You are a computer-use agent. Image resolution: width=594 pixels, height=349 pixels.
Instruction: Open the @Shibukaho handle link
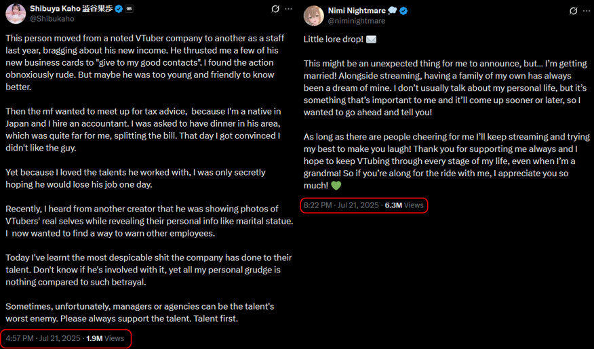(52, 19)
